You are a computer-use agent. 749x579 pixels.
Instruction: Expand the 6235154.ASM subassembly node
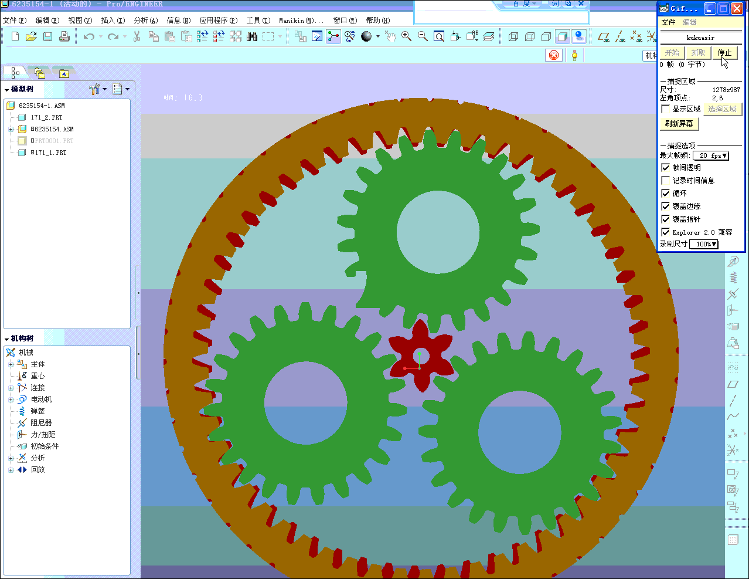click(x=11, y=129)
